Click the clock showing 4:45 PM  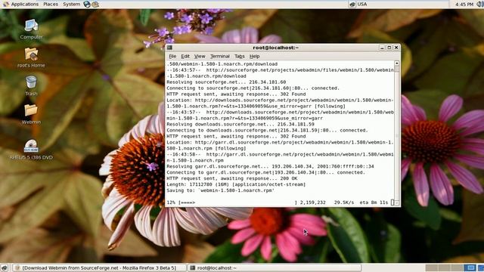click(464, 4)
